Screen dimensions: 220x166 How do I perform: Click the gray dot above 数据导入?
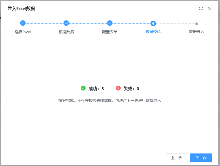[x=197, y=24]
